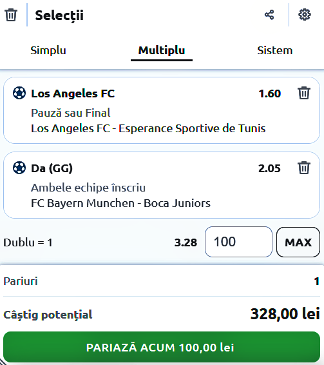The height and width of the screenshot is (365, 324).
Task: Click the 1.60 odds value
Action: click(270, 94)
